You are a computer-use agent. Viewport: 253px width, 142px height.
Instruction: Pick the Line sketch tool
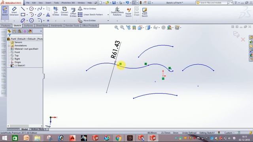[x=23, y=9]
